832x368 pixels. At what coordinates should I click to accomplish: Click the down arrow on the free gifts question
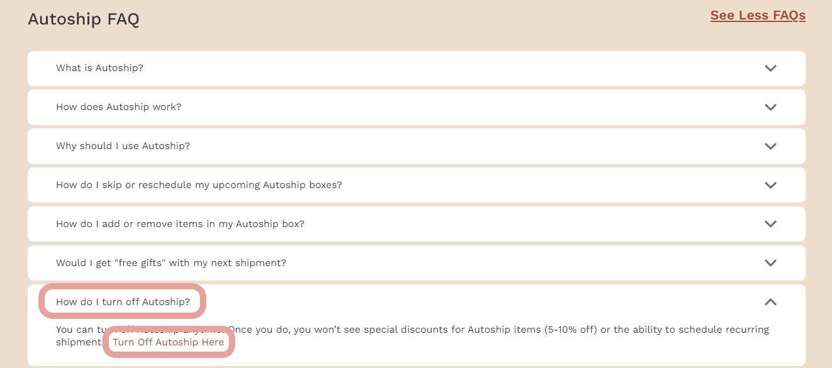click(770, 263)
